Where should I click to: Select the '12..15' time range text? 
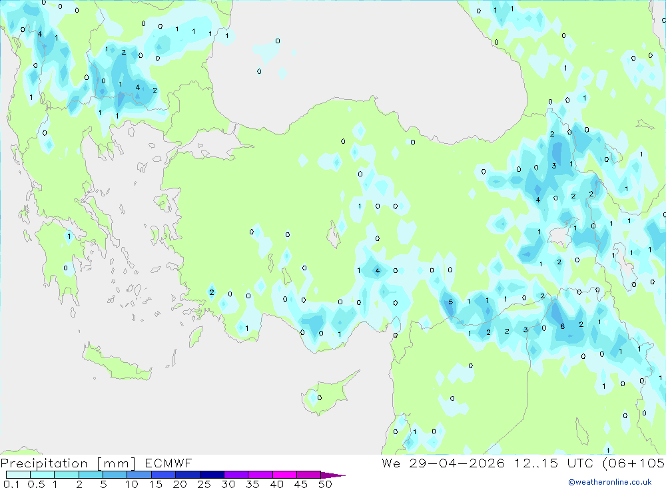536,463
